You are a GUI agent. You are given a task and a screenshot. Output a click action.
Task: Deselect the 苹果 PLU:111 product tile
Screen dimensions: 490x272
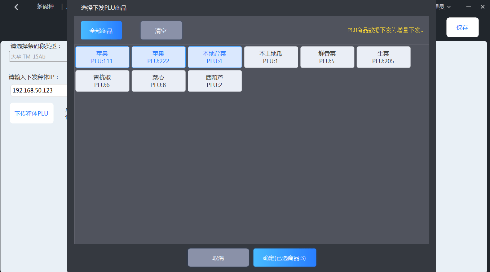click(x=102, y=57)
